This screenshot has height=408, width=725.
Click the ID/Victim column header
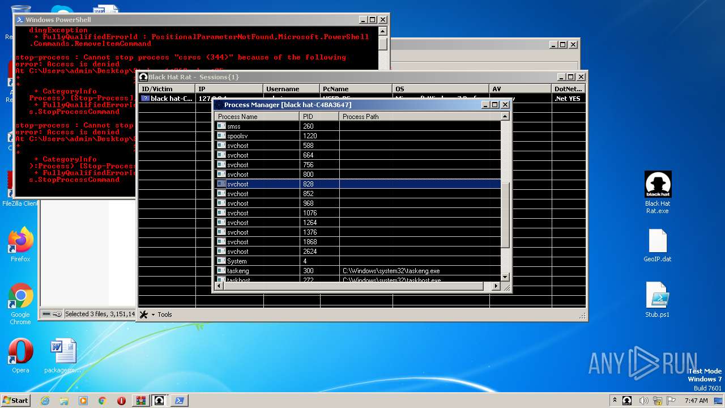tap(167, 89)
